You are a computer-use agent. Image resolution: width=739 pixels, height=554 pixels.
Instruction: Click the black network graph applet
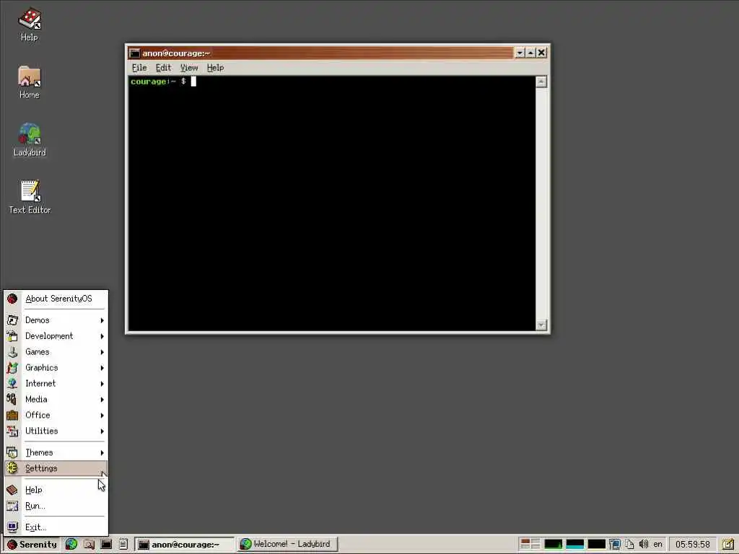(596, 544)
